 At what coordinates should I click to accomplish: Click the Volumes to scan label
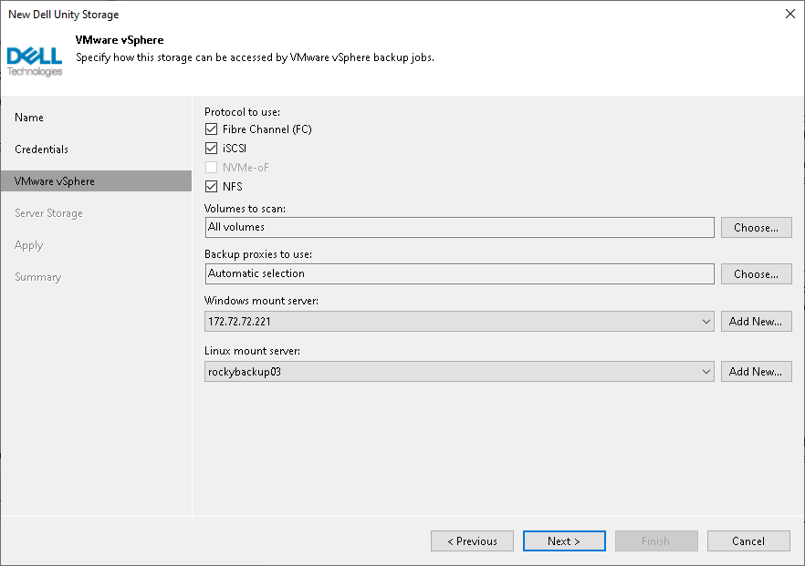point(245,209)
